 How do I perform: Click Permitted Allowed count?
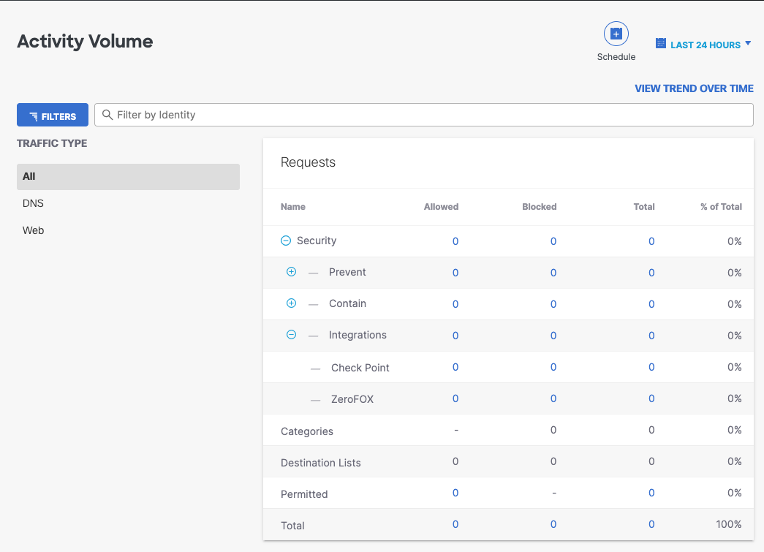tap(455, 493)
